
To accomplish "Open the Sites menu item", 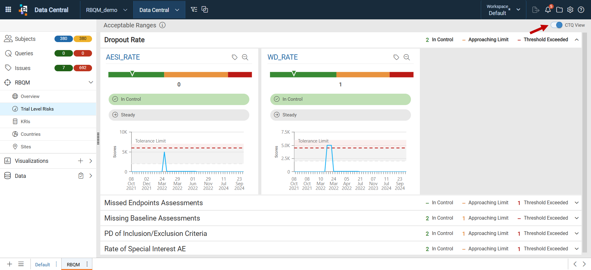I will (48, 147).
